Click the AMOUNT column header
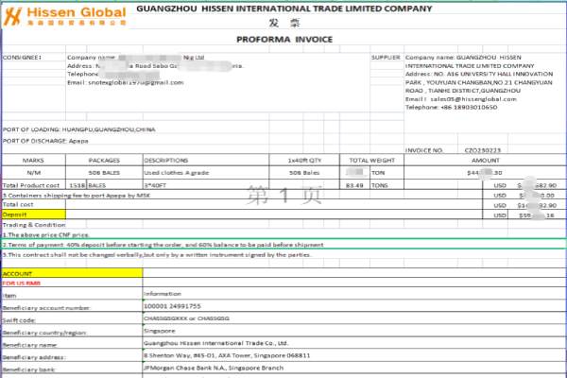Image resolution: width=567 pixels, height=378 pixels. tap(486, 161)
